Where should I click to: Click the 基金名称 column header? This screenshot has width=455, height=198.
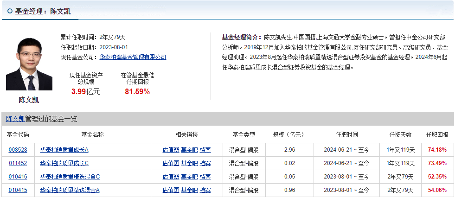(93, 134)
